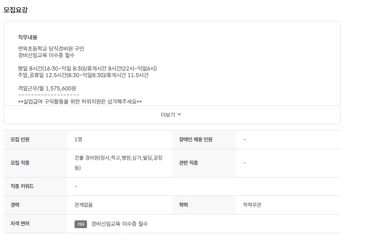366x248 pixels.
Task: Click the 1명 recruitment count value
Action: (x=78, y=139)
